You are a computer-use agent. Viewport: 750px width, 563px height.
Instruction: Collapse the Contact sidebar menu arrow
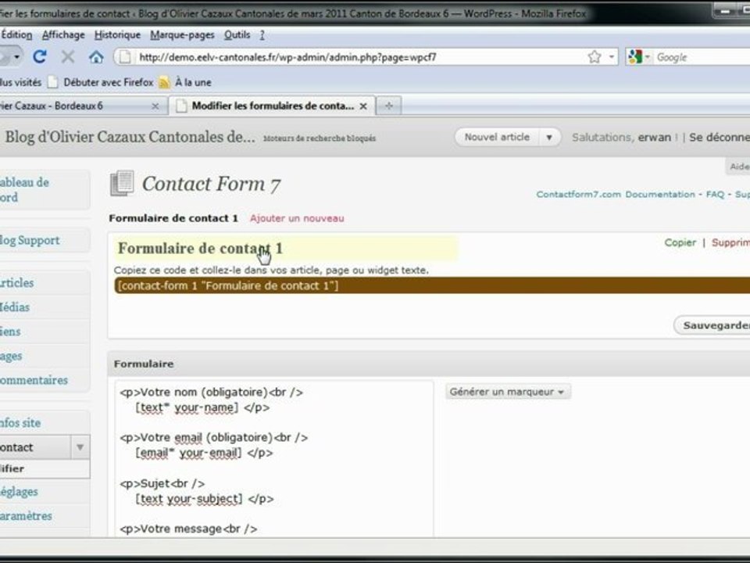click(80, 447)
